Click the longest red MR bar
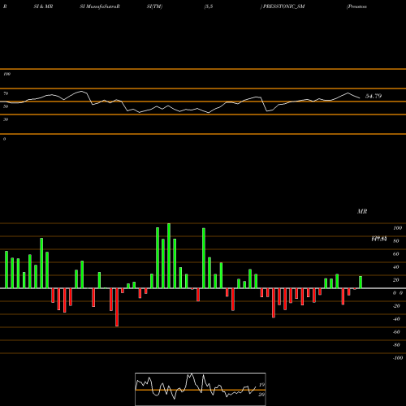The image size is (406, 406). click(117, 307)
